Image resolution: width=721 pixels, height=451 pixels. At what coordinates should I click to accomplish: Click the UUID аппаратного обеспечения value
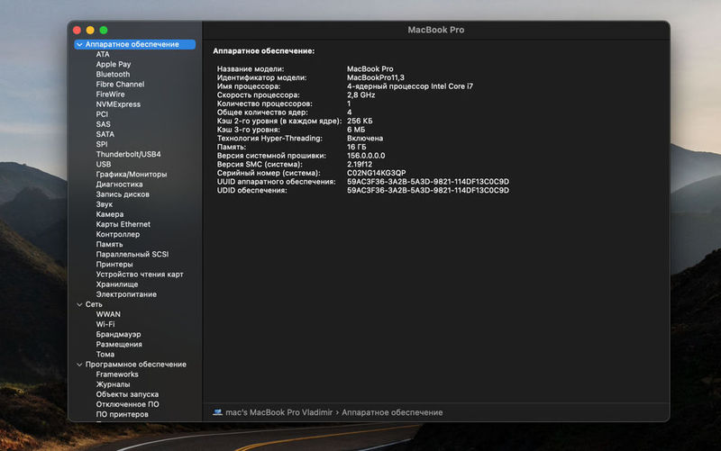[427, 182]
